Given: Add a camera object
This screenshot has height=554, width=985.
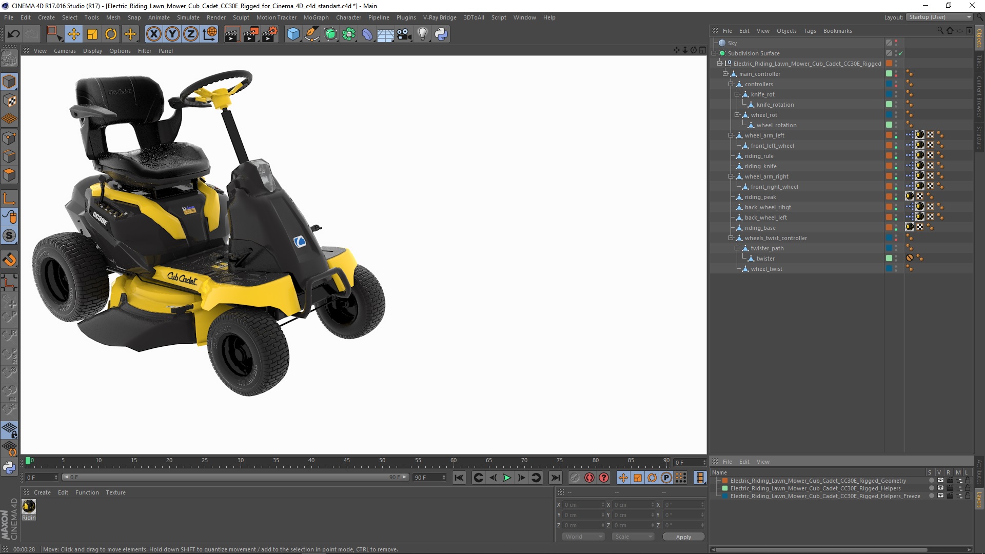Looking at the screenshot, I should coord(404,34).
